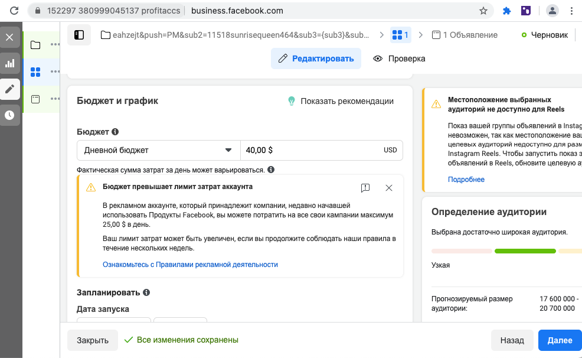
Task: Open the '1 Объявление' breadcrumb
Action: (x=465, y=35)
